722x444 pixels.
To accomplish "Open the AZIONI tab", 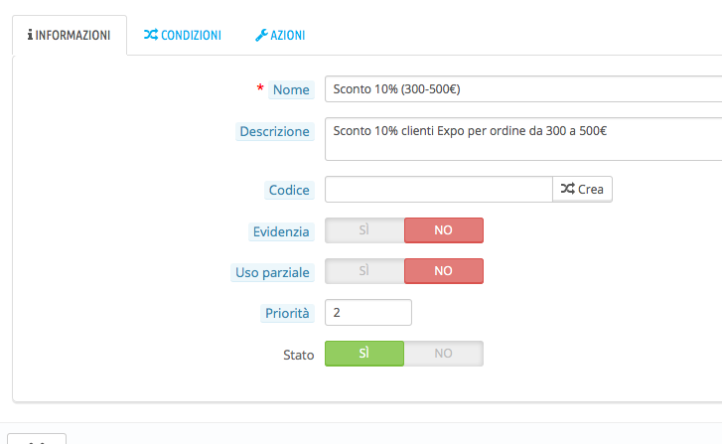I will click(280, 35).
